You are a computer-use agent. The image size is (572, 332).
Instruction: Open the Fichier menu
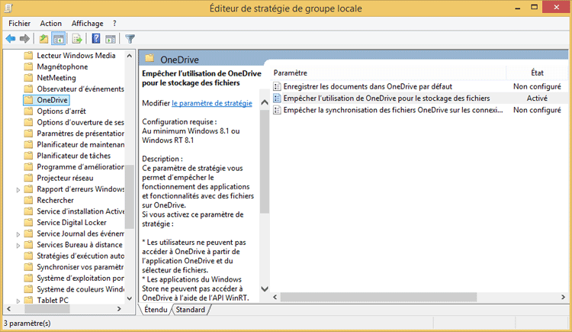coord(19,24)
